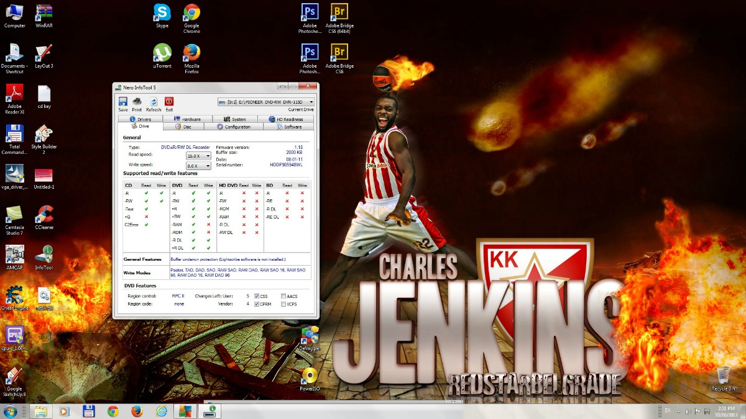
Task: Open the WinRAR desktop icon
Action: 44,16
